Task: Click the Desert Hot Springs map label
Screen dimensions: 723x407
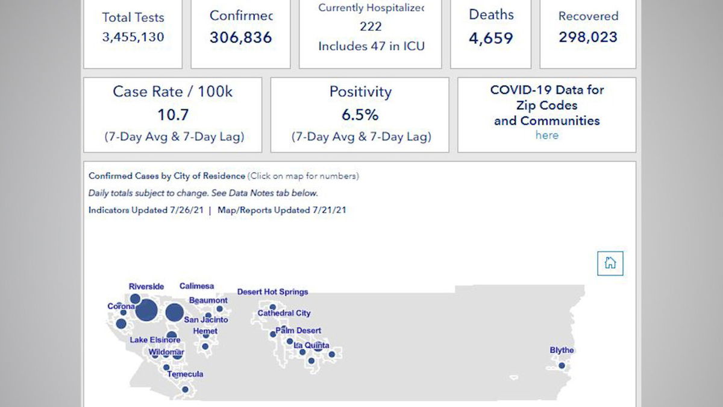Action: 272,292
